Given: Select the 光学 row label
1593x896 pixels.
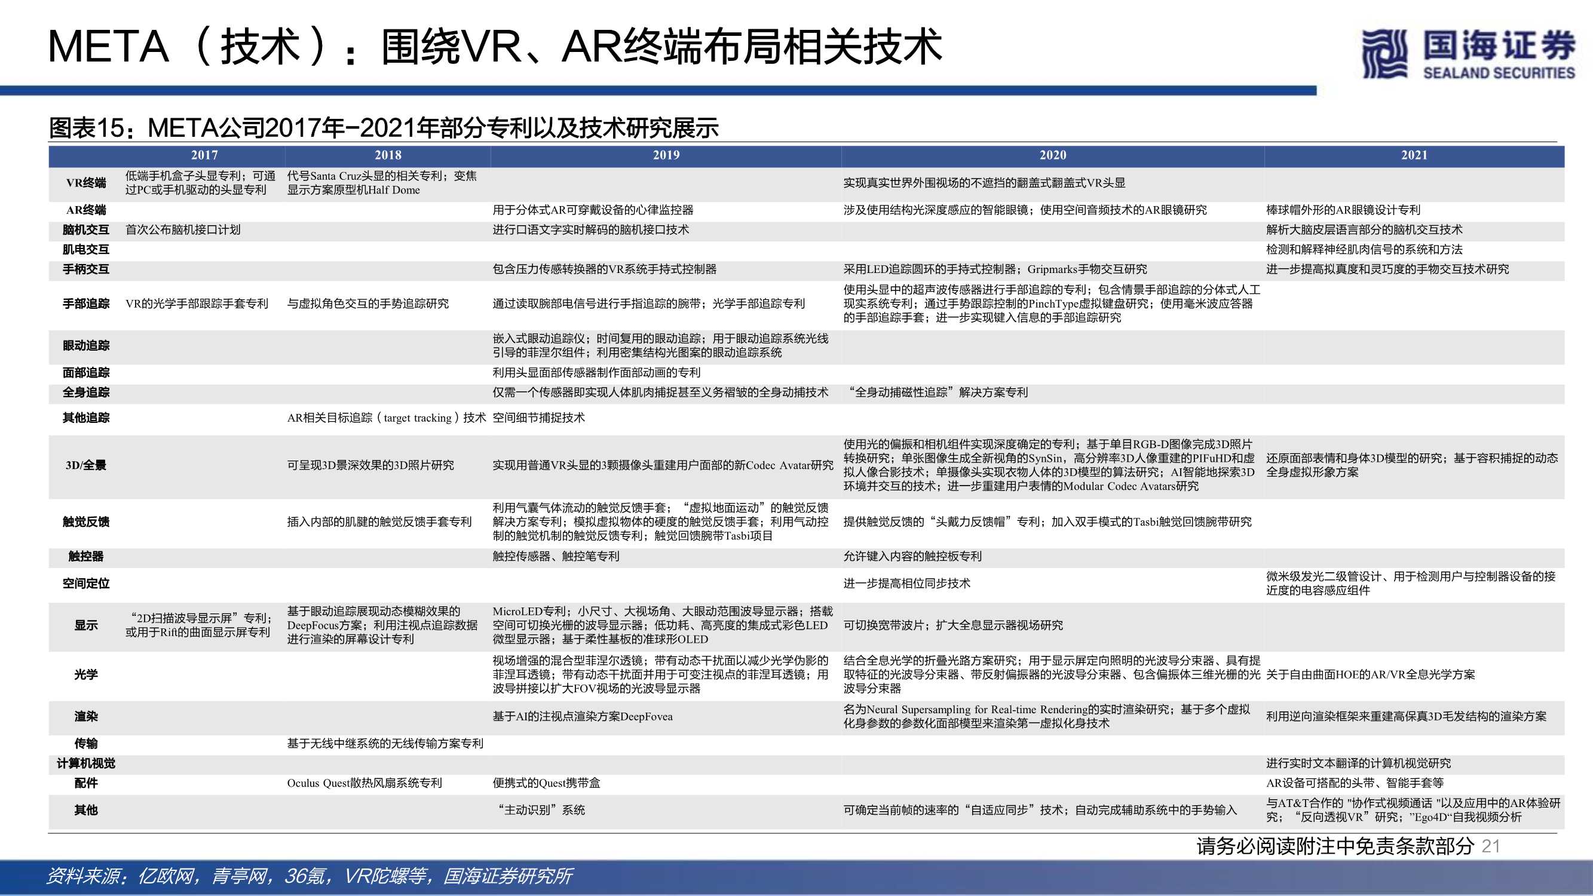Looking at the screenshot, I should point(86,674).
